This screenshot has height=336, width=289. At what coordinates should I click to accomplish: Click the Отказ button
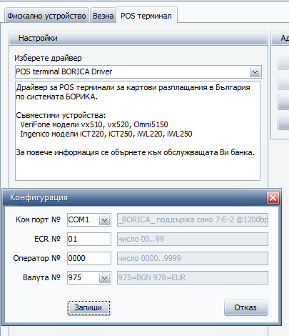click(246, 307)
